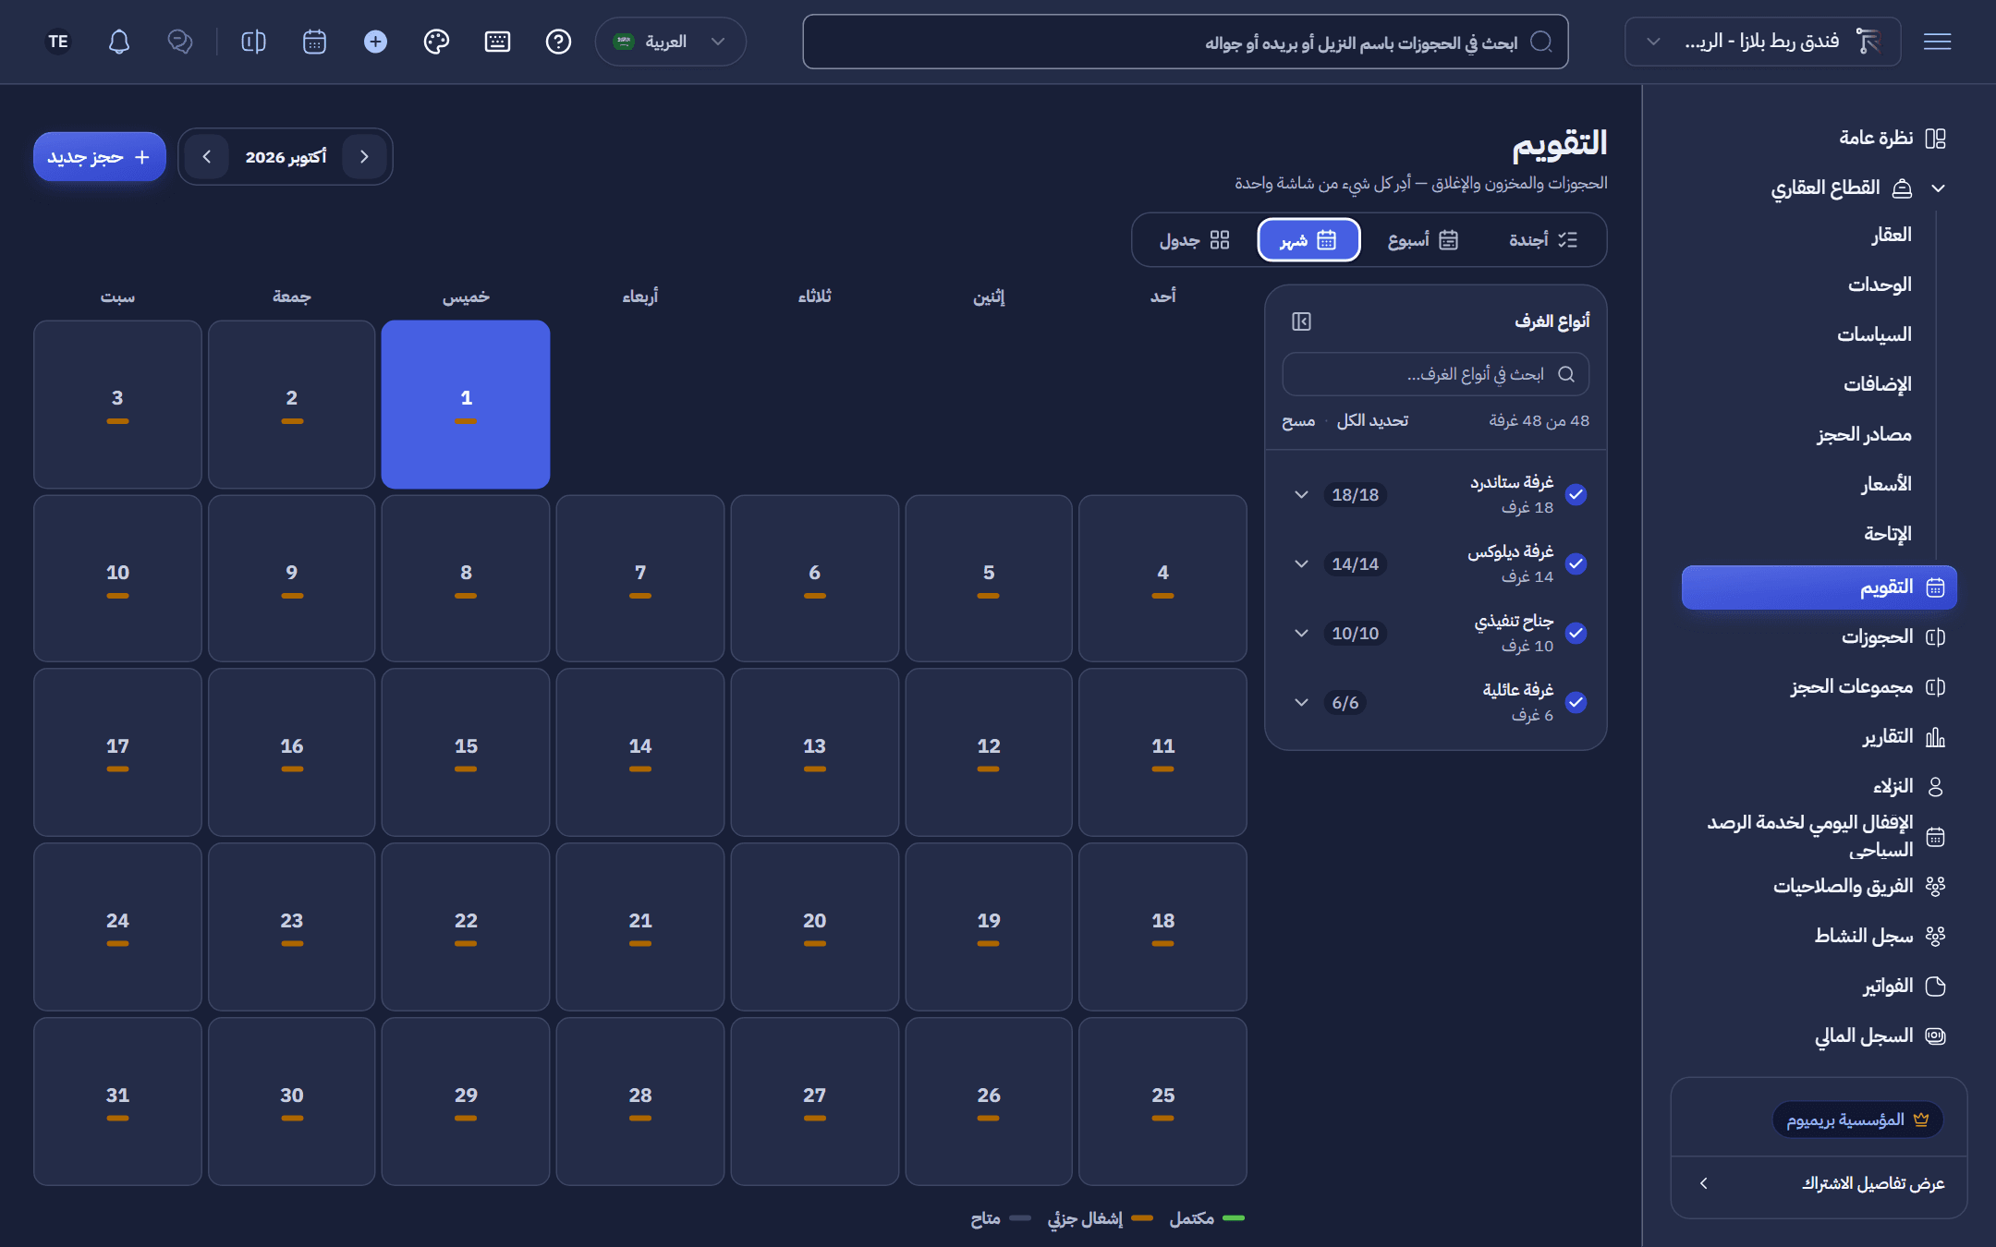
Task: Open the hotel property selector dropdown
Action: pyautogui.click(x=1762, y=42)
